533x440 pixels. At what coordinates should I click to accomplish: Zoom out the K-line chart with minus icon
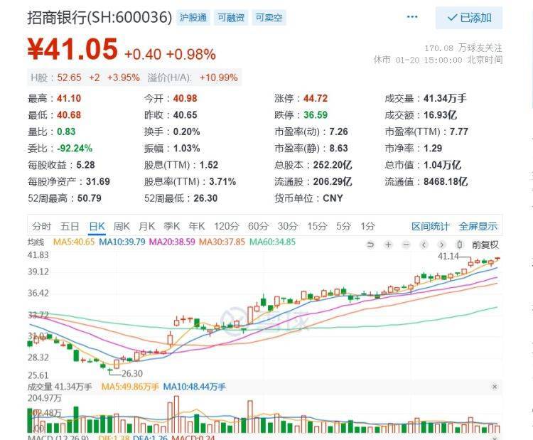tap(407, 245)
